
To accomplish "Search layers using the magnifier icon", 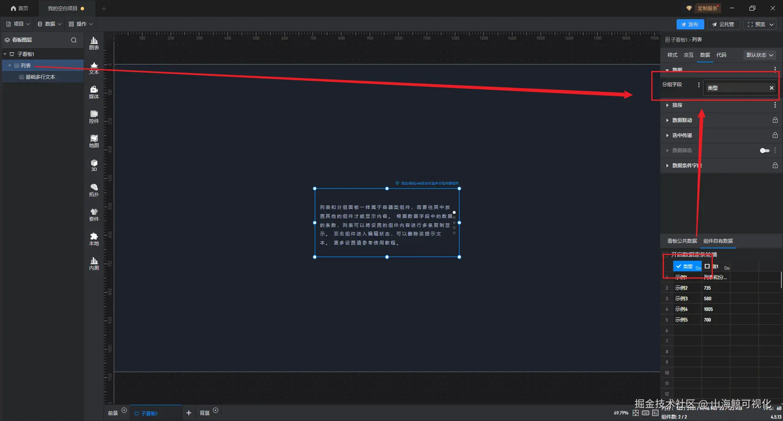I will click(74, 40).
